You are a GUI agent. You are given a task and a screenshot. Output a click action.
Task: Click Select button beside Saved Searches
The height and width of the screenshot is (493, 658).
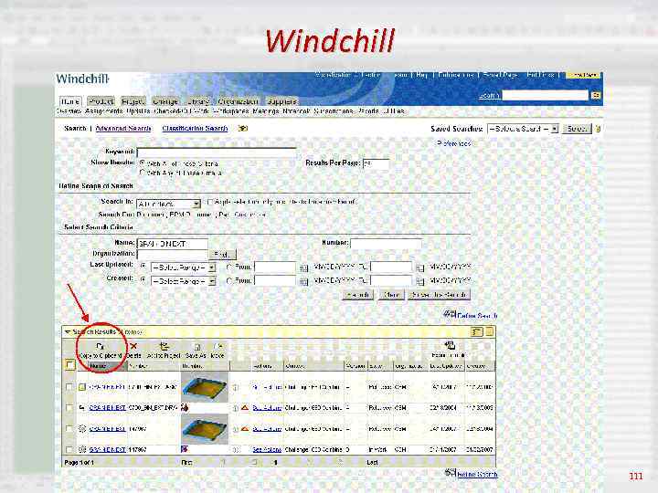577,129
